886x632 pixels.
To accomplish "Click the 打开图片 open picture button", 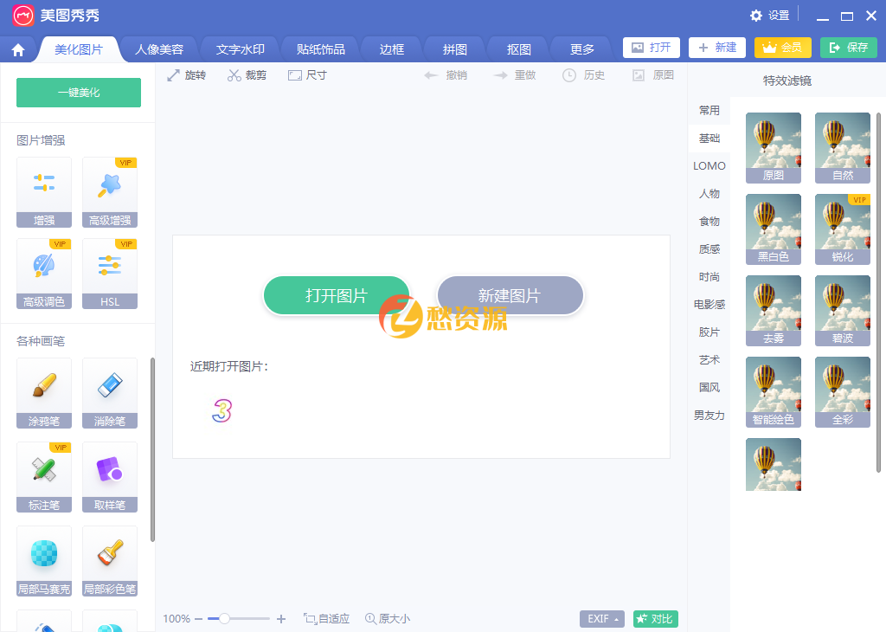I will click(x=336, y=295).
